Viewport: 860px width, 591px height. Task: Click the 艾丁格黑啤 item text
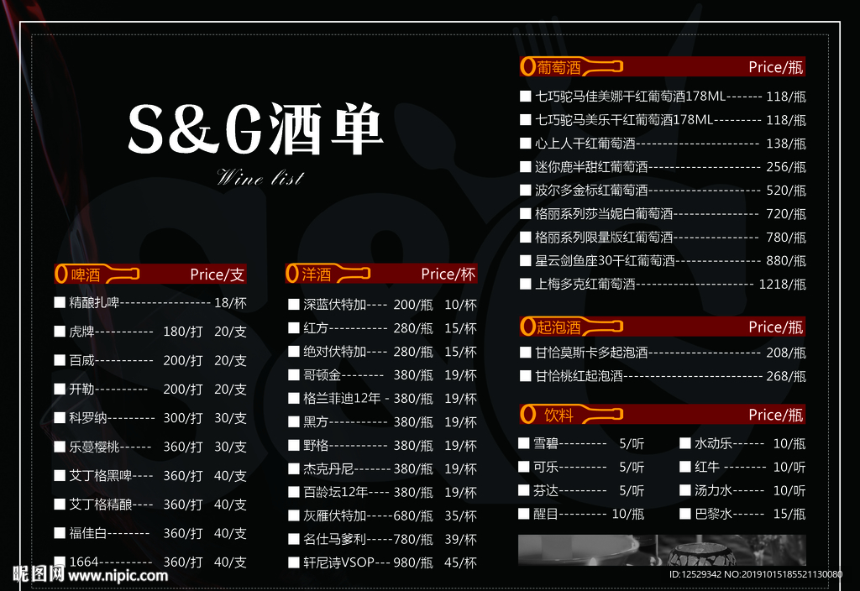click(101, 475)
